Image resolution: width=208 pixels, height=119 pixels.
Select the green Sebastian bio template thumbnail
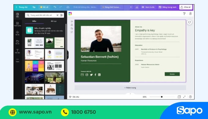[54, 43]
